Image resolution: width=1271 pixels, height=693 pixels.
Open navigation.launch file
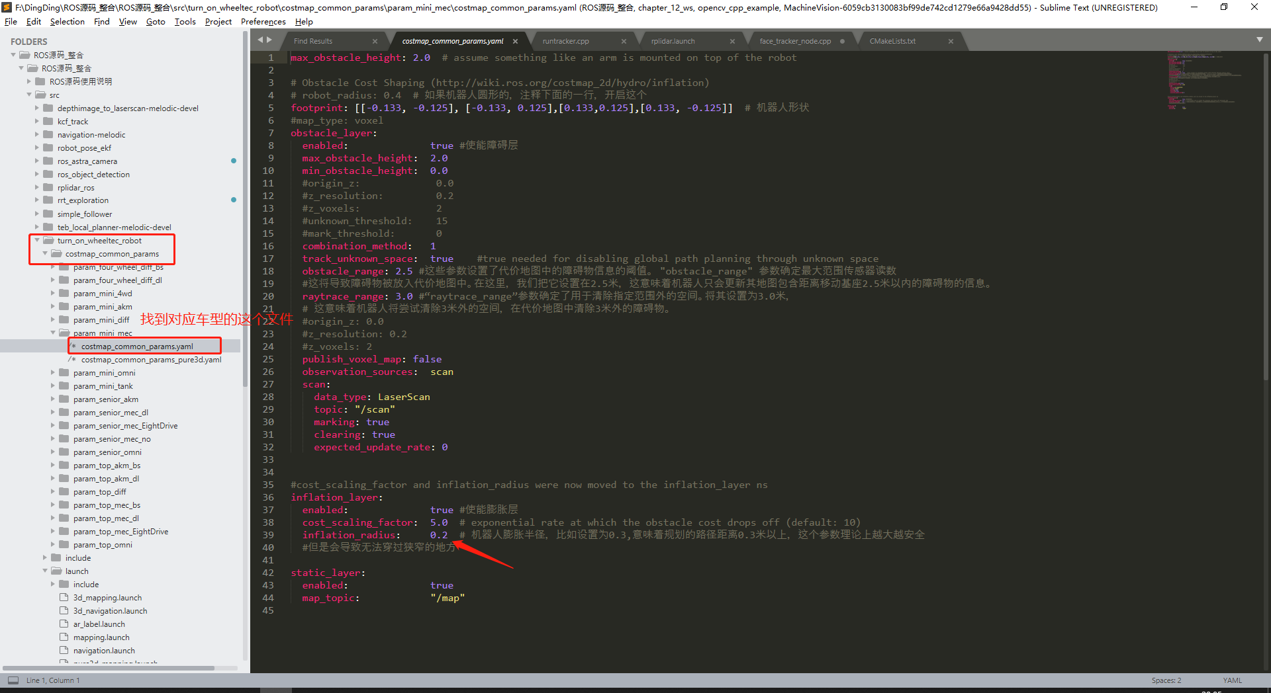(x=104, y=651)
